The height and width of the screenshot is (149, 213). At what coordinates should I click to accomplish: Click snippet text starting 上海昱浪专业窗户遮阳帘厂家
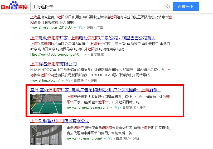coord(101,20)
